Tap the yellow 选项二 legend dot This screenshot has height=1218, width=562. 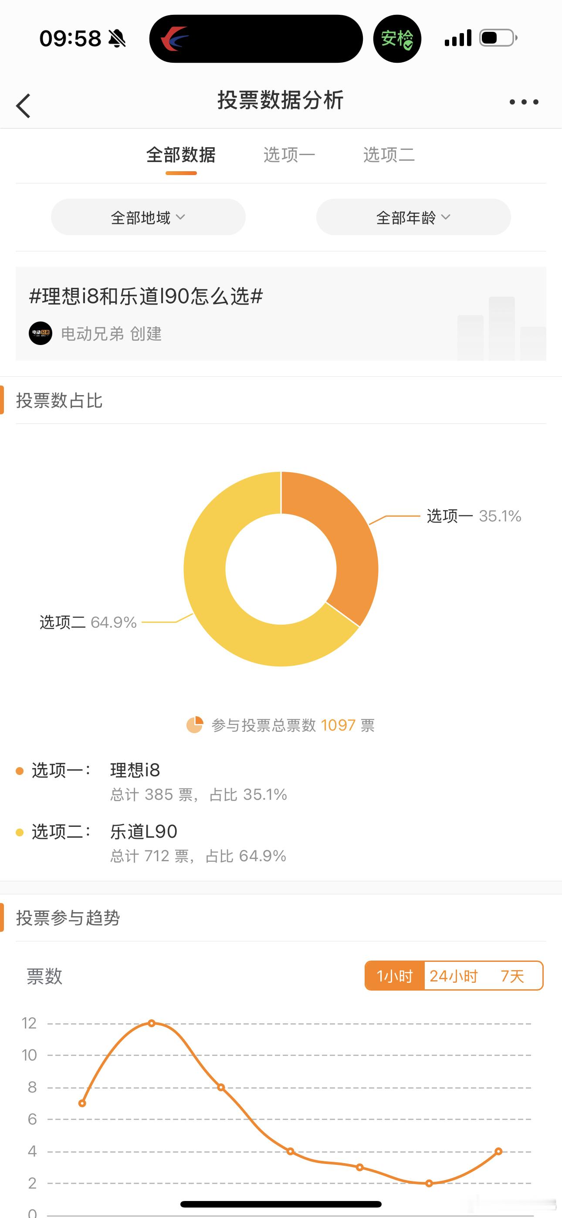pos(20,832)
